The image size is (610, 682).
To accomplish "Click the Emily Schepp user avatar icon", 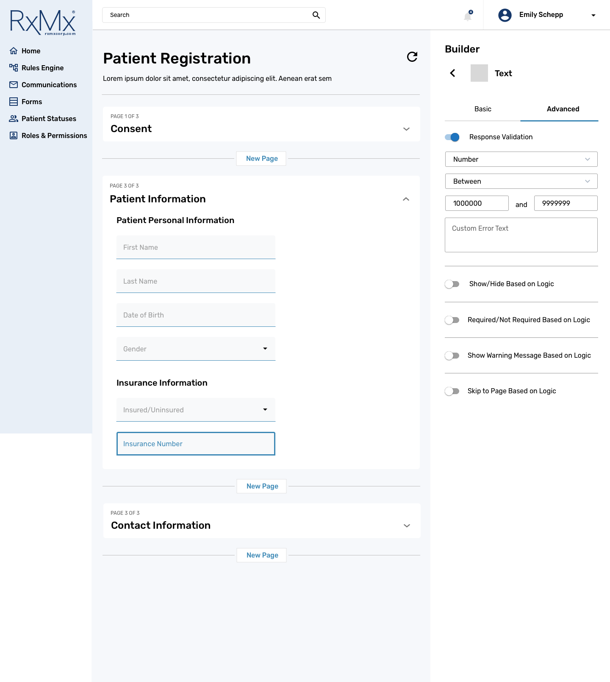I will 505,15.
